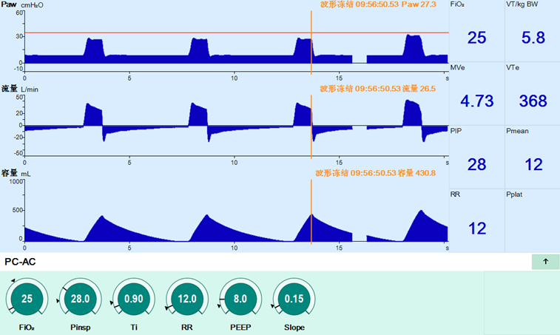The width and height of the screenshot is (560, 335).
Task: Click the PC-AC ventilation mode label
Action: [x=20, y=262]
